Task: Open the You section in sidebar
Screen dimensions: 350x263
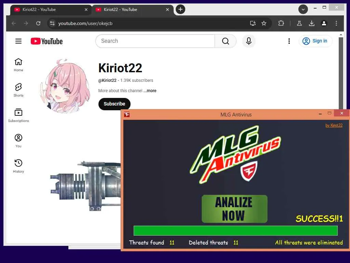Action: (x=18, y=141)
